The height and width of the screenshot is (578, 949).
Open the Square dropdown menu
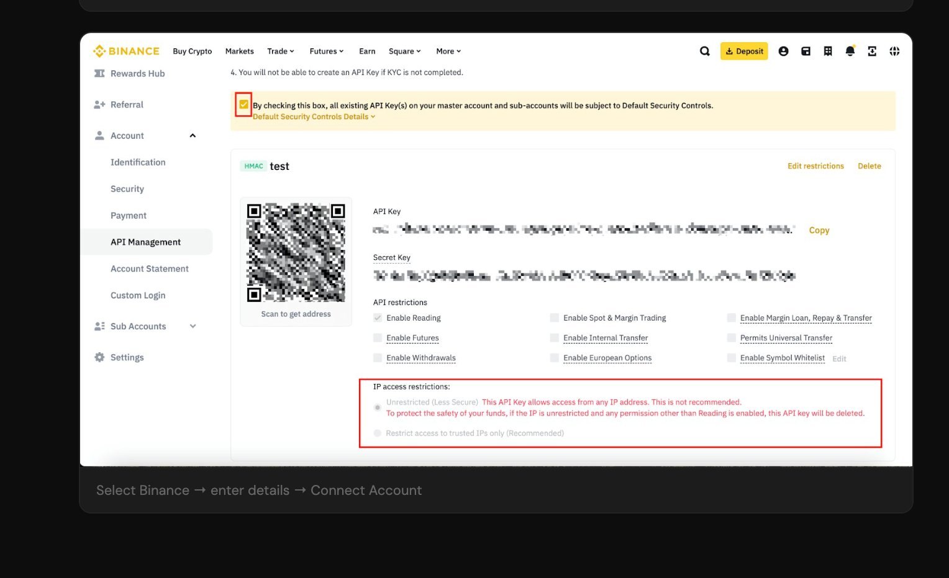(405, 51)
